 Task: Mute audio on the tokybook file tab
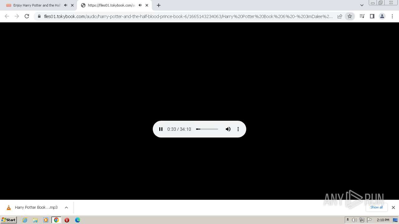point(140,5)
